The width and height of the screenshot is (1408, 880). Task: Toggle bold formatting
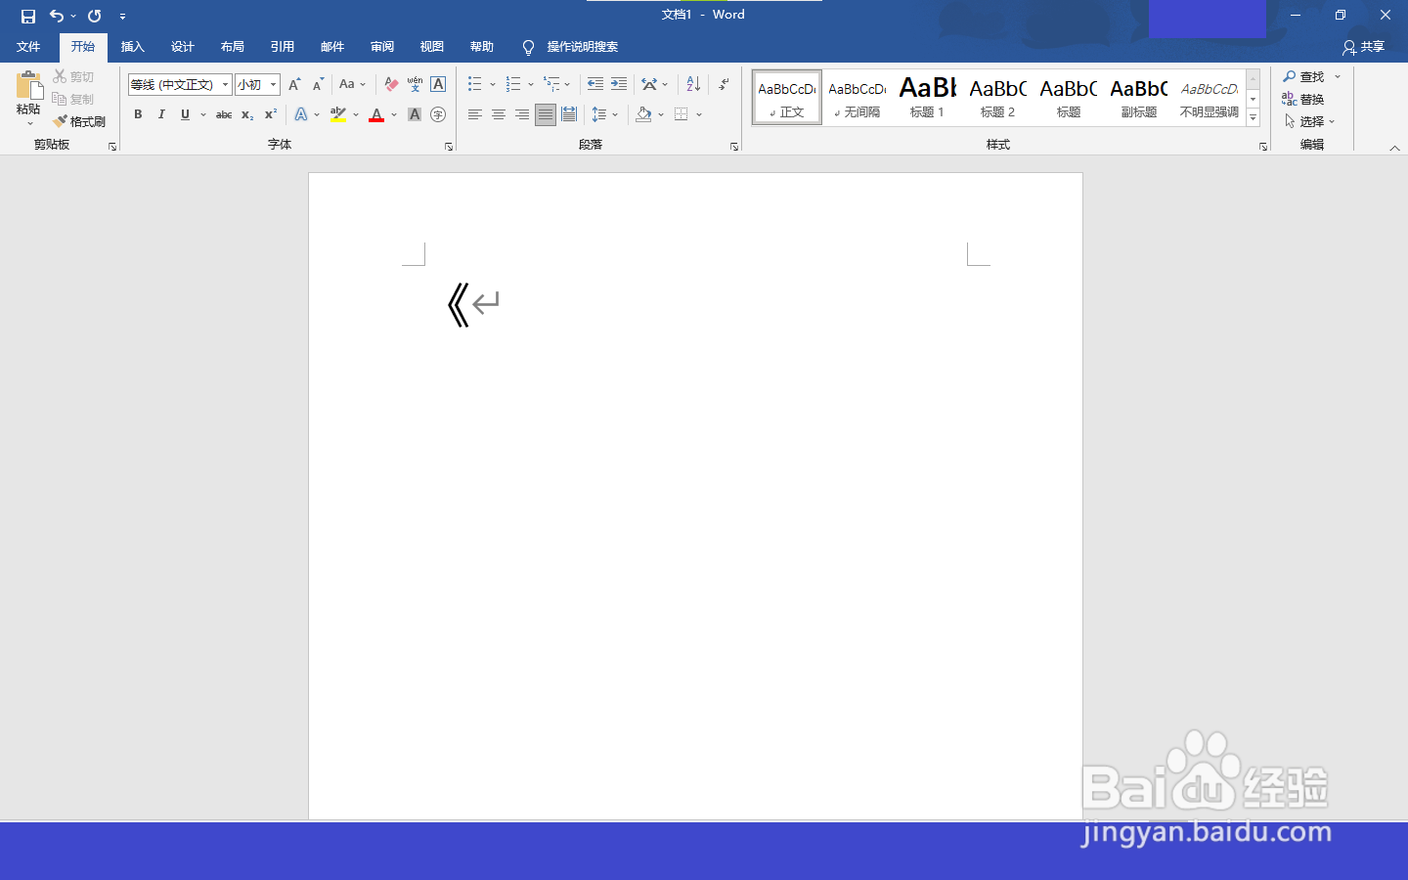138,114
